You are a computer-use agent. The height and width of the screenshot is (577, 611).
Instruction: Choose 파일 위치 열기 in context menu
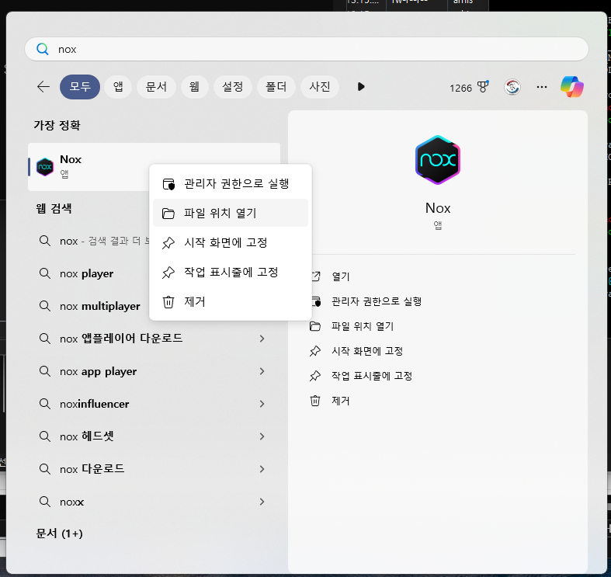point(231,213)
